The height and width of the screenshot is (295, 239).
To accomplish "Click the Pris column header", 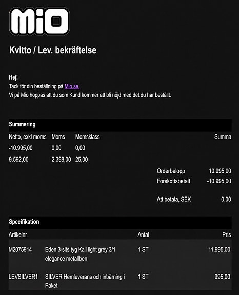I will pos(227,234).
